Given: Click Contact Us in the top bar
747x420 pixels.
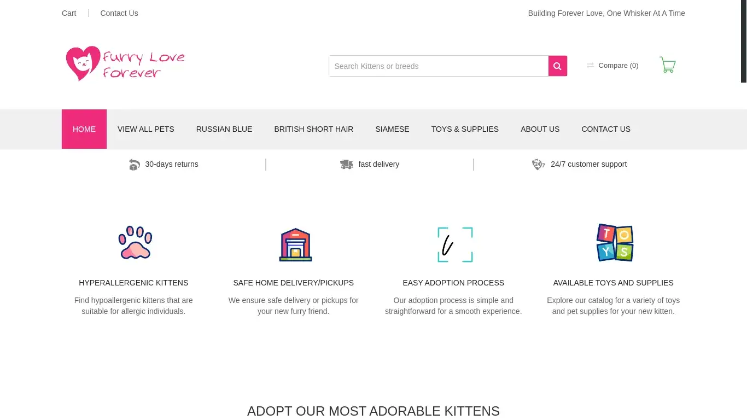Looking at the screenshot, I should (119, 13).
